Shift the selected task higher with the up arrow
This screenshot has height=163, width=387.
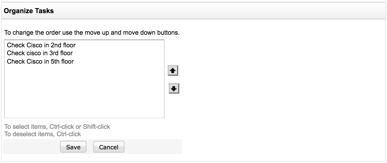click(173, 71)
